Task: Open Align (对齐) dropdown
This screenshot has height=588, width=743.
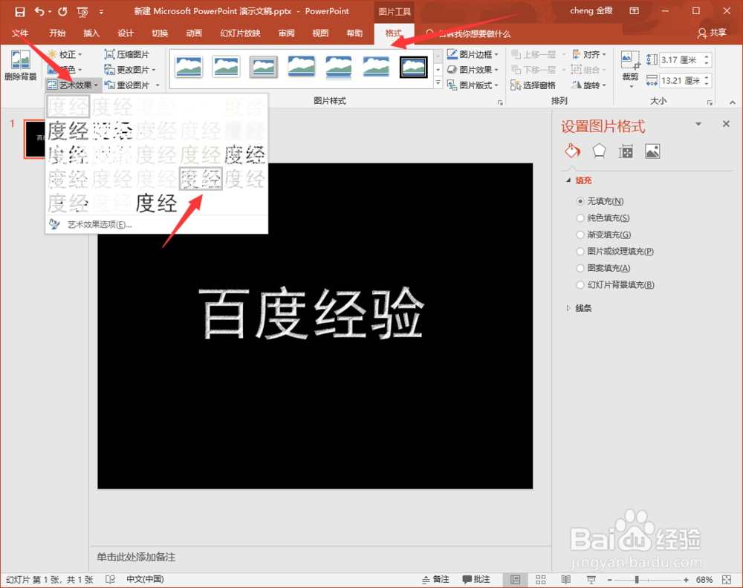Action: coord(589,54)
